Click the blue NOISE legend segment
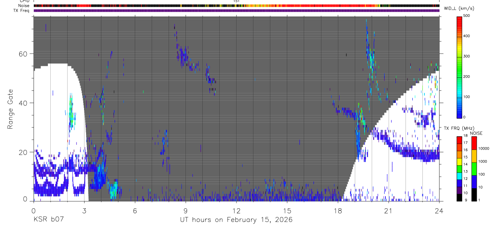494x228 pixels. (474, 181)
